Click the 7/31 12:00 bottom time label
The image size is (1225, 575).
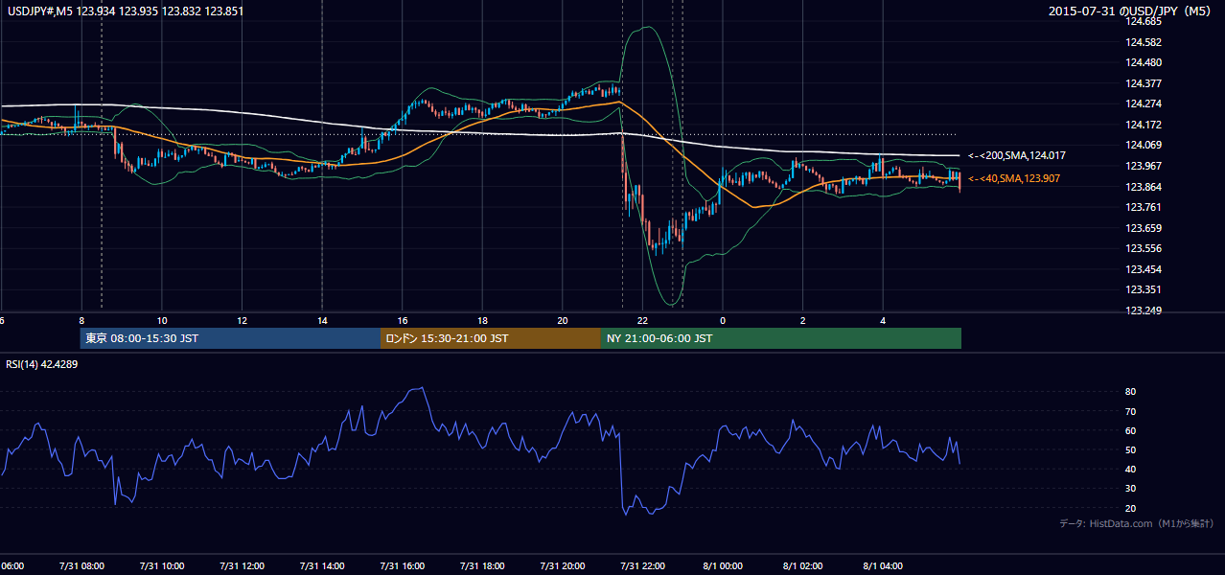point(242,566)
